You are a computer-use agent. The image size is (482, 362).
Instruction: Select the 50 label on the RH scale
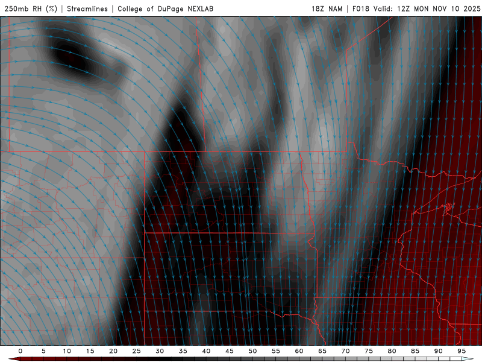pos(252,351)
